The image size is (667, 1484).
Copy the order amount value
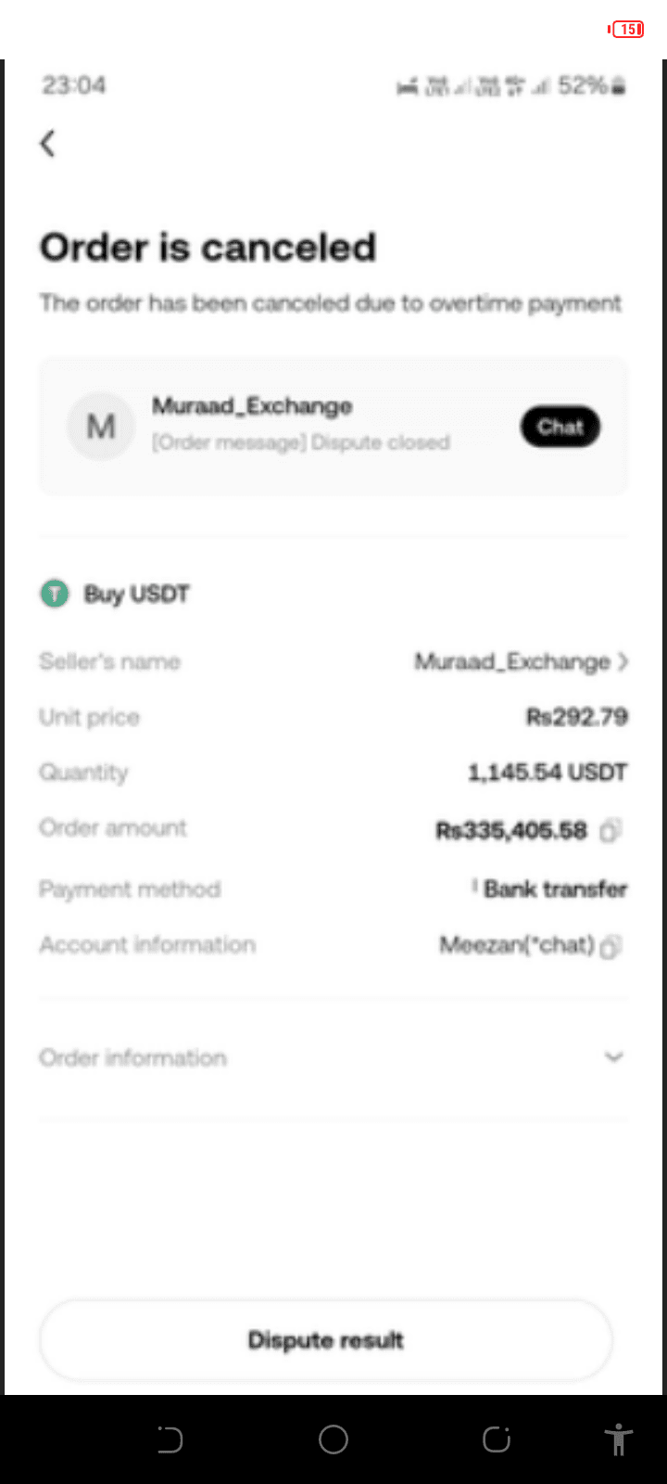(610, 830)
